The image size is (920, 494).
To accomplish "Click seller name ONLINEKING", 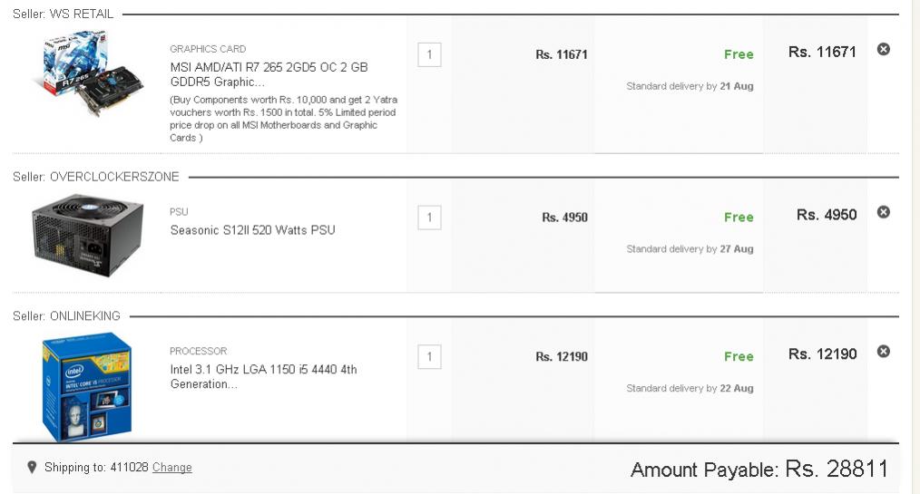I will coord(85,315).
